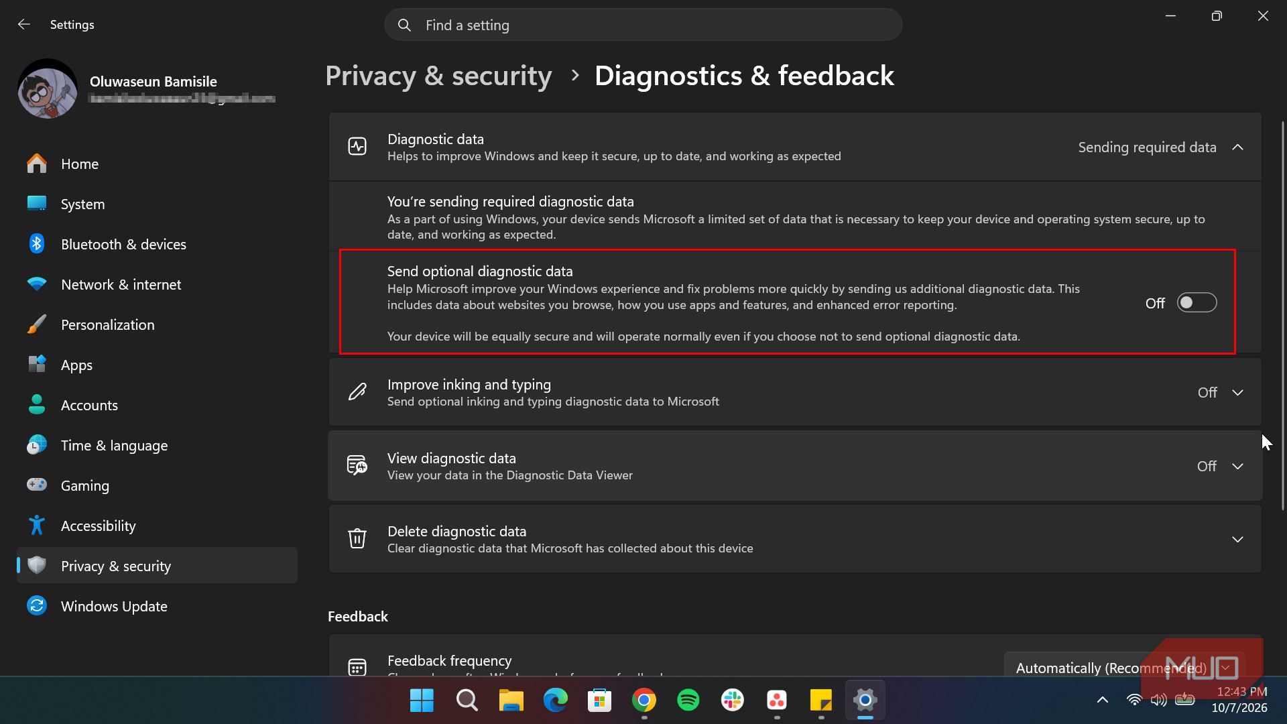Click the Accounts person icon
Screen dimensions: 1287x724
[x=37, y=405]
